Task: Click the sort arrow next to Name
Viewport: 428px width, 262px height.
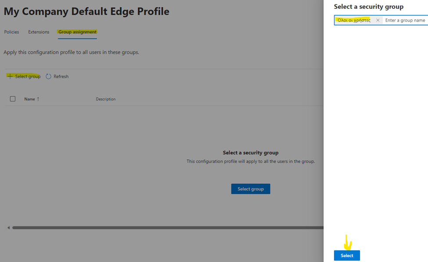Action: [x=38, y=99]
